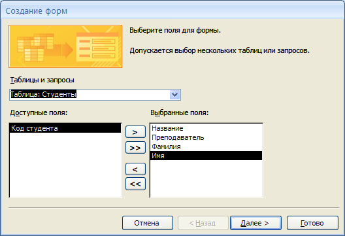Select Название in selected fields list
This screenshot has height=236, width=345.
pyautogui.click(x=206, y=128)
